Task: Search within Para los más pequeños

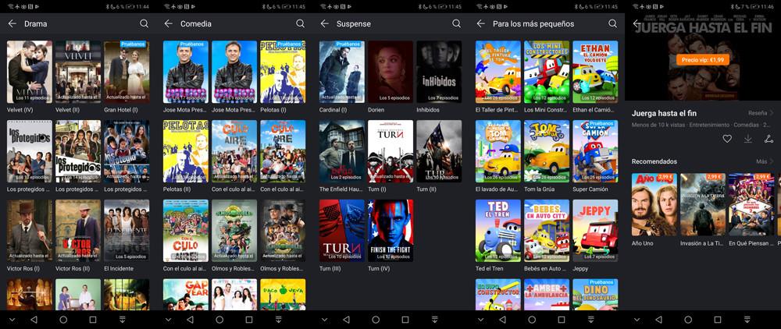Action: click(612, 24)
